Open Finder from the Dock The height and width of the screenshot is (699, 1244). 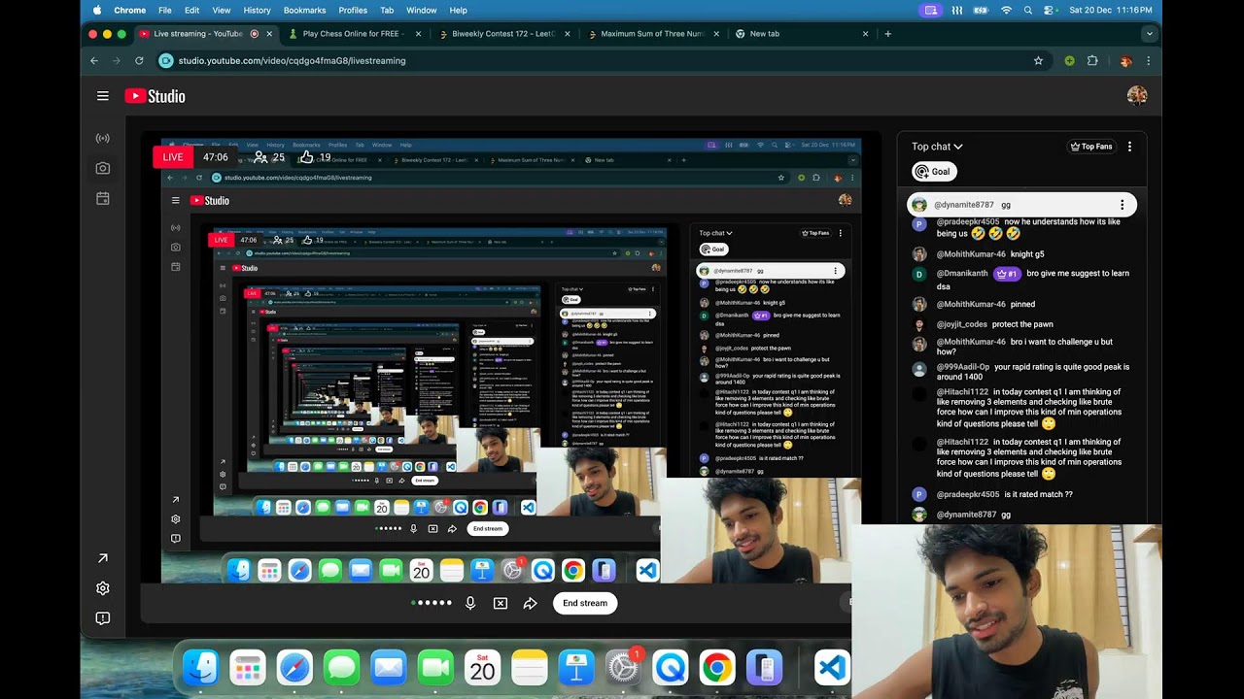(201, 668)
